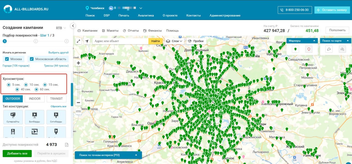The width and height of the screenshot is (352, 164).
Task: Click the map zoom slider handle
Action: click(x=79, y=87)
